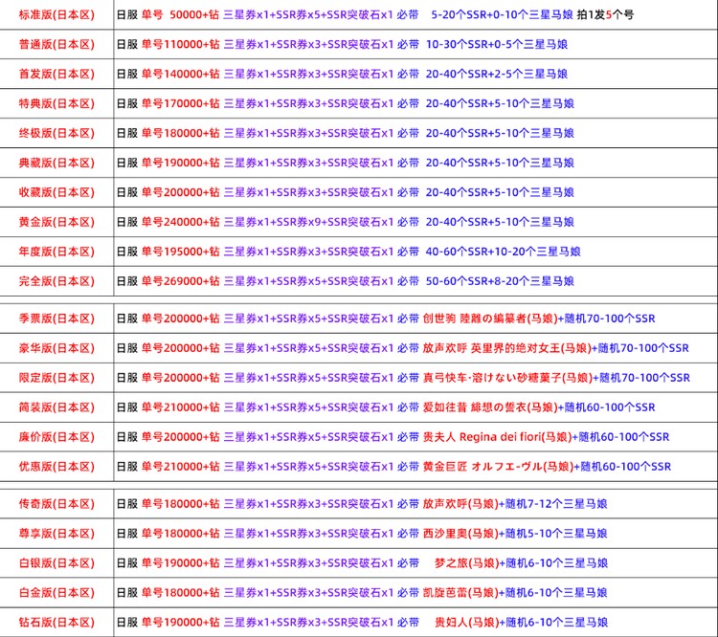Choose the 限定版(日本区) label
This screenshot has width=718, height=637.
(x=56, y=378)
